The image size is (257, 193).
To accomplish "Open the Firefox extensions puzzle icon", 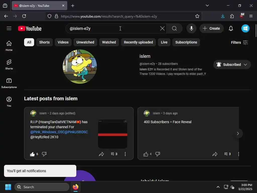I will tap(232, 16).
